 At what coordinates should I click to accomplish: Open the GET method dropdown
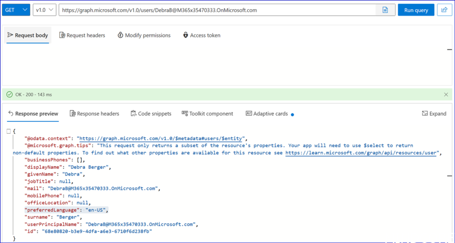[16, 10]
